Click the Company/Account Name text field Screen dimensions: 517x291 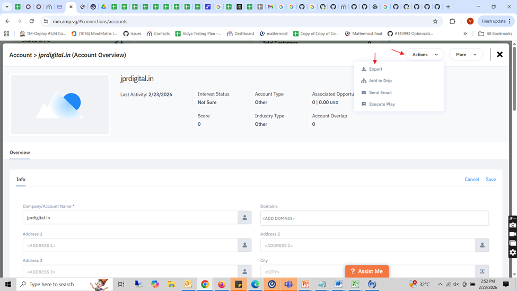130,218
